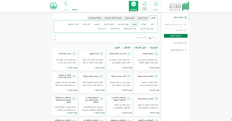Choose the إمارات المناطق sector filter
Viewport: 232px width, 121px height.
(x=73, y=24)
